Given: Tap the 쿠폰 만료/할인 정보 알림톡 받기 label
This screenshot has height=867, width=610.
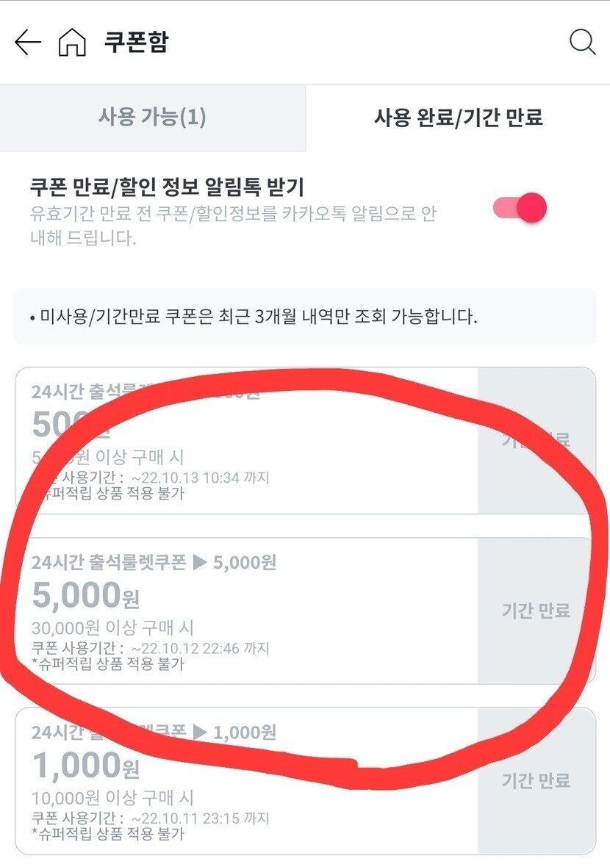Looking at the screenshot, I should click(167, 186).
